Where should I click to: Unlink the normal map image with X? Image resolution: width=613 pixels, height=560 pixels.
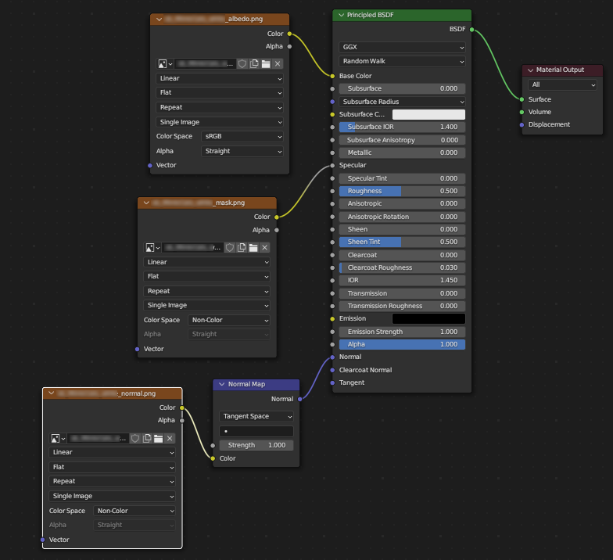click(170, 439)
